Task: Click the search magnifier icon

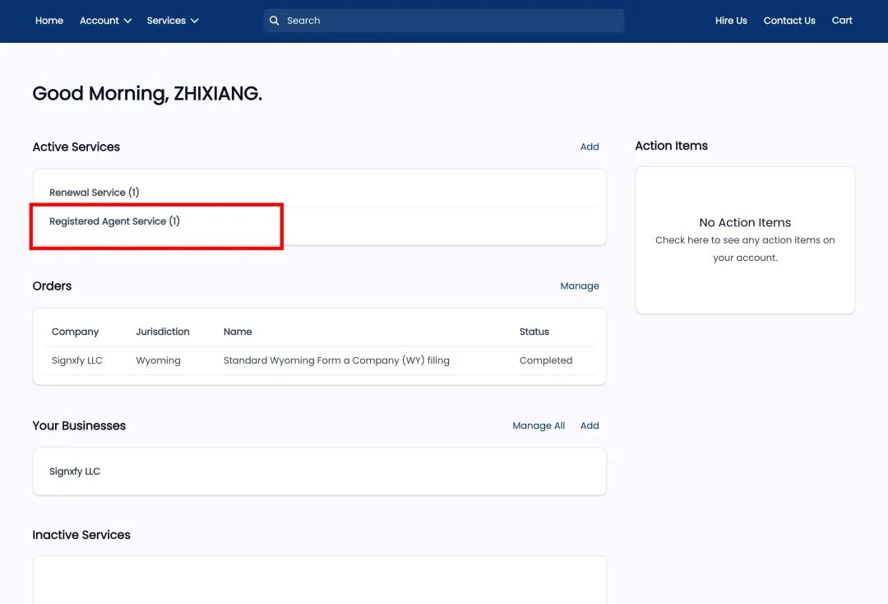Action: 275,21
